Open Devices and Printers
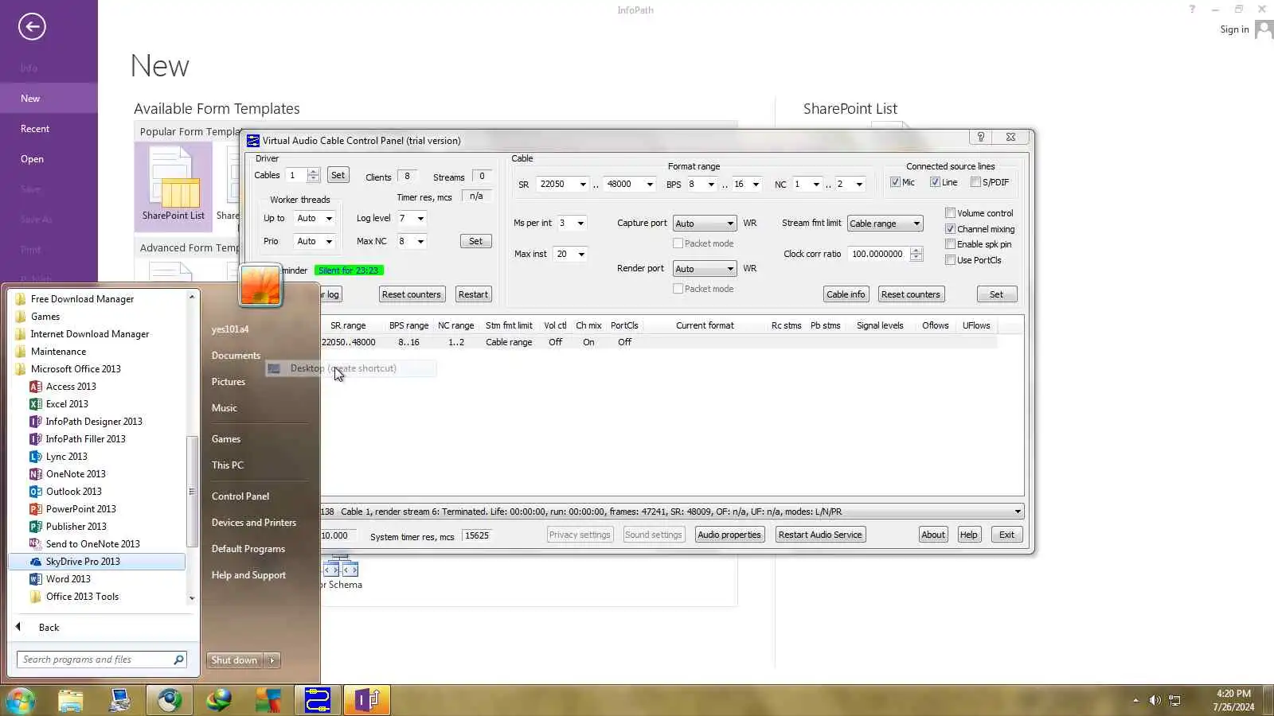The height and width of the screenshot is (716, 1274). (x=254, y=523)
